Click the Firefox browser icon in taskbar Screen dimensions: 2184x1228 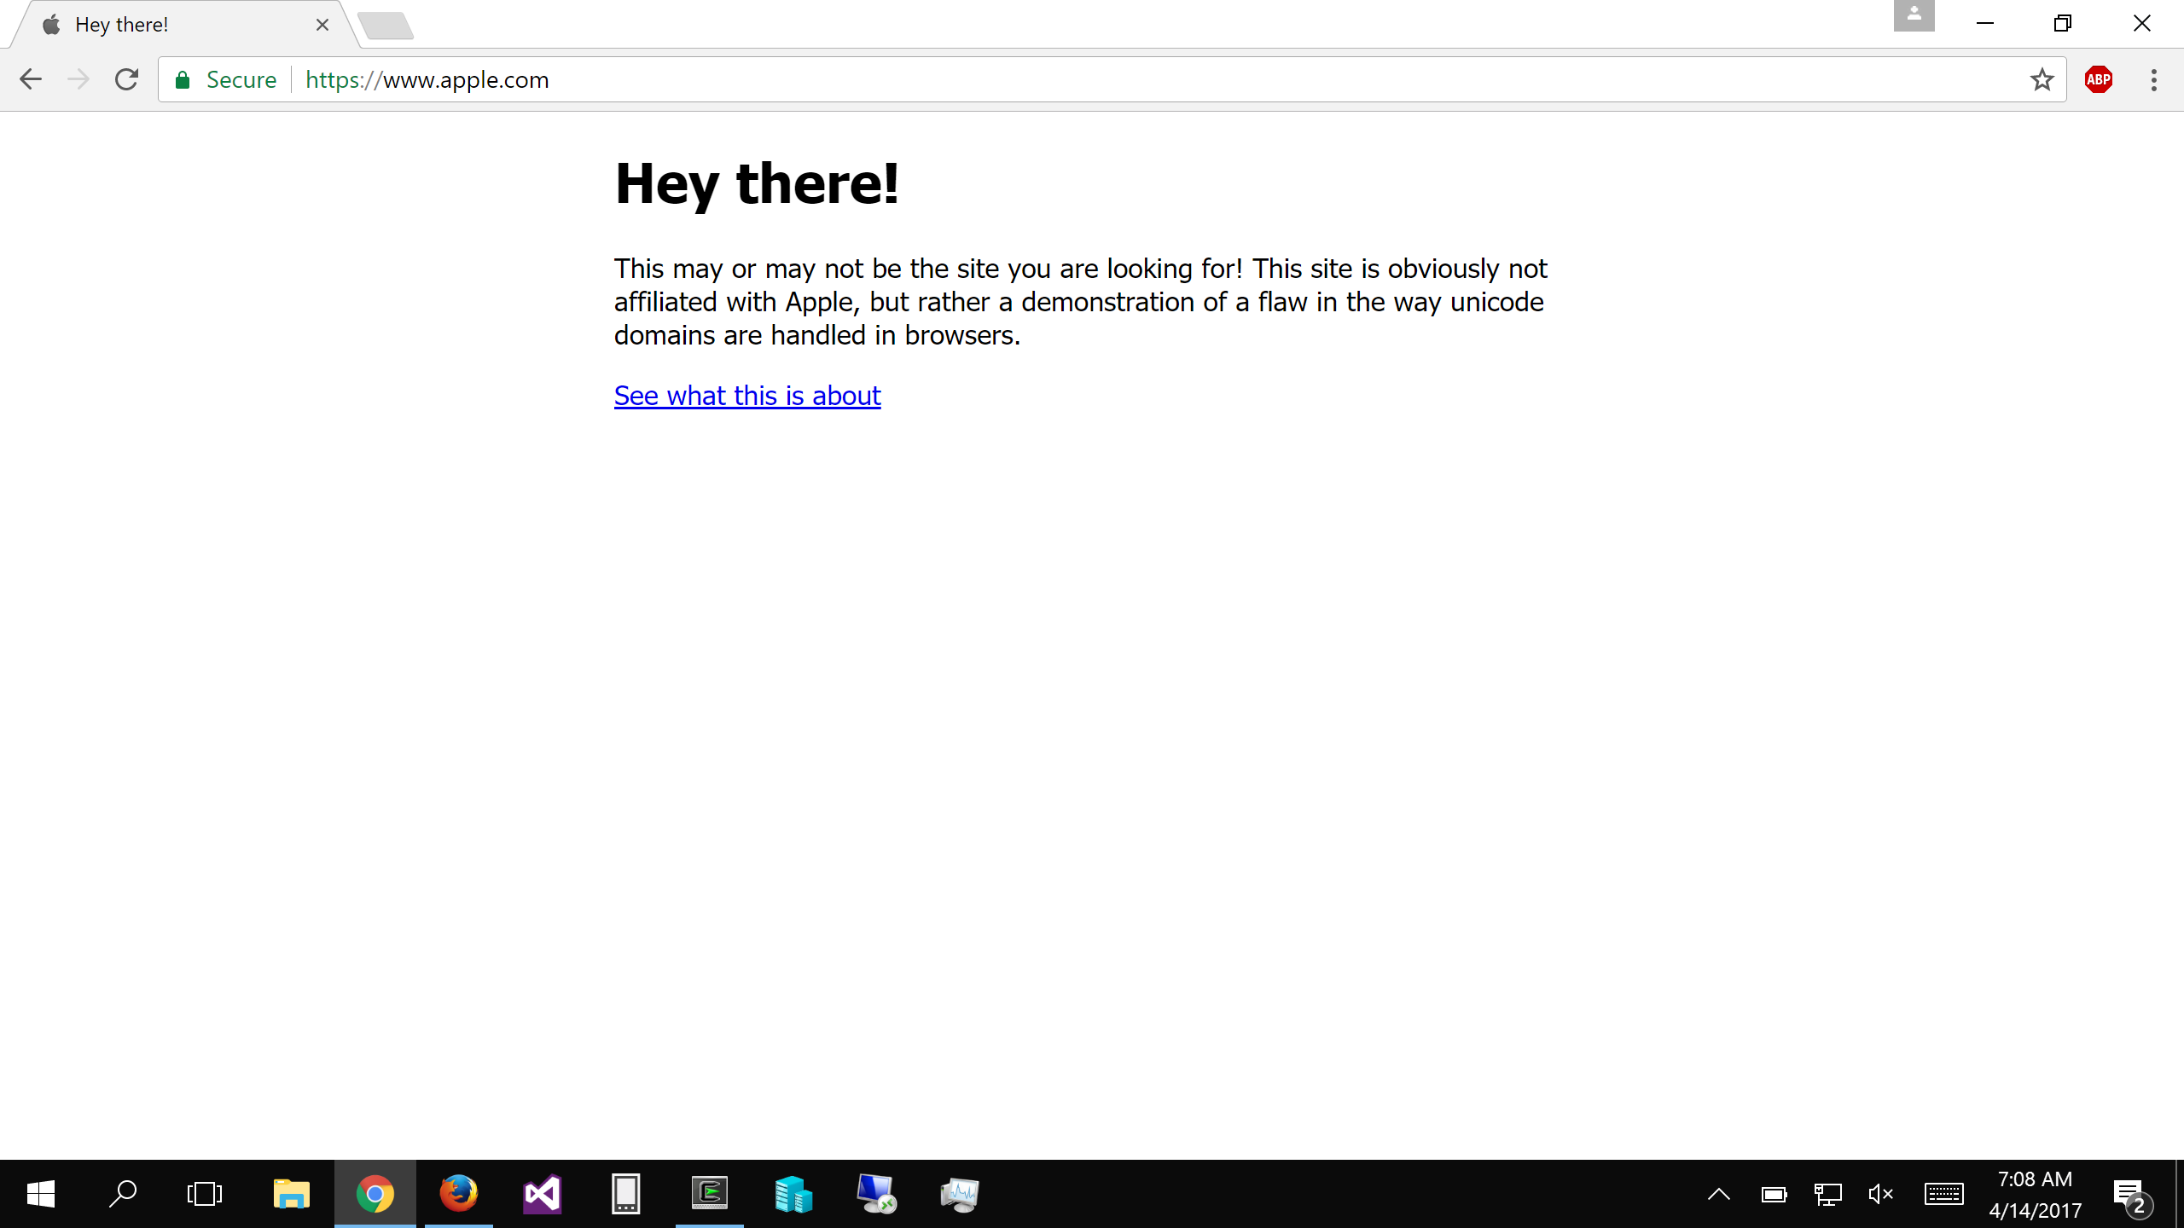tap(457, 1194)
